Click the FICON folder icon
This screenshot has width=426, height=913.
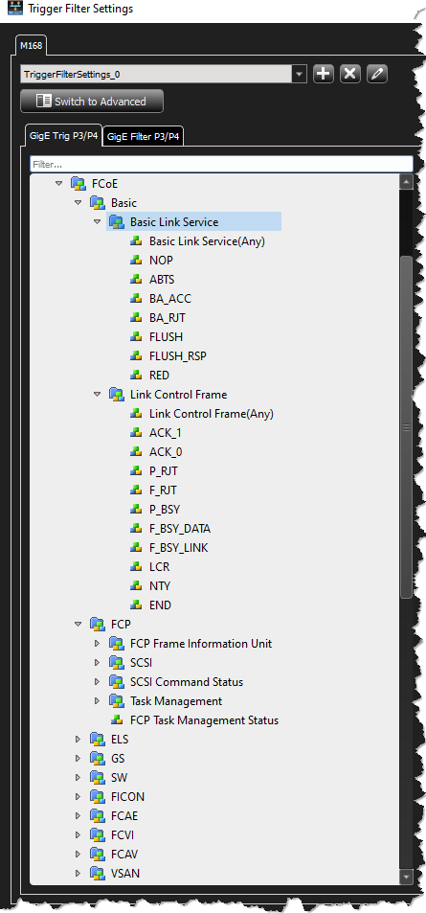point(98,796)
